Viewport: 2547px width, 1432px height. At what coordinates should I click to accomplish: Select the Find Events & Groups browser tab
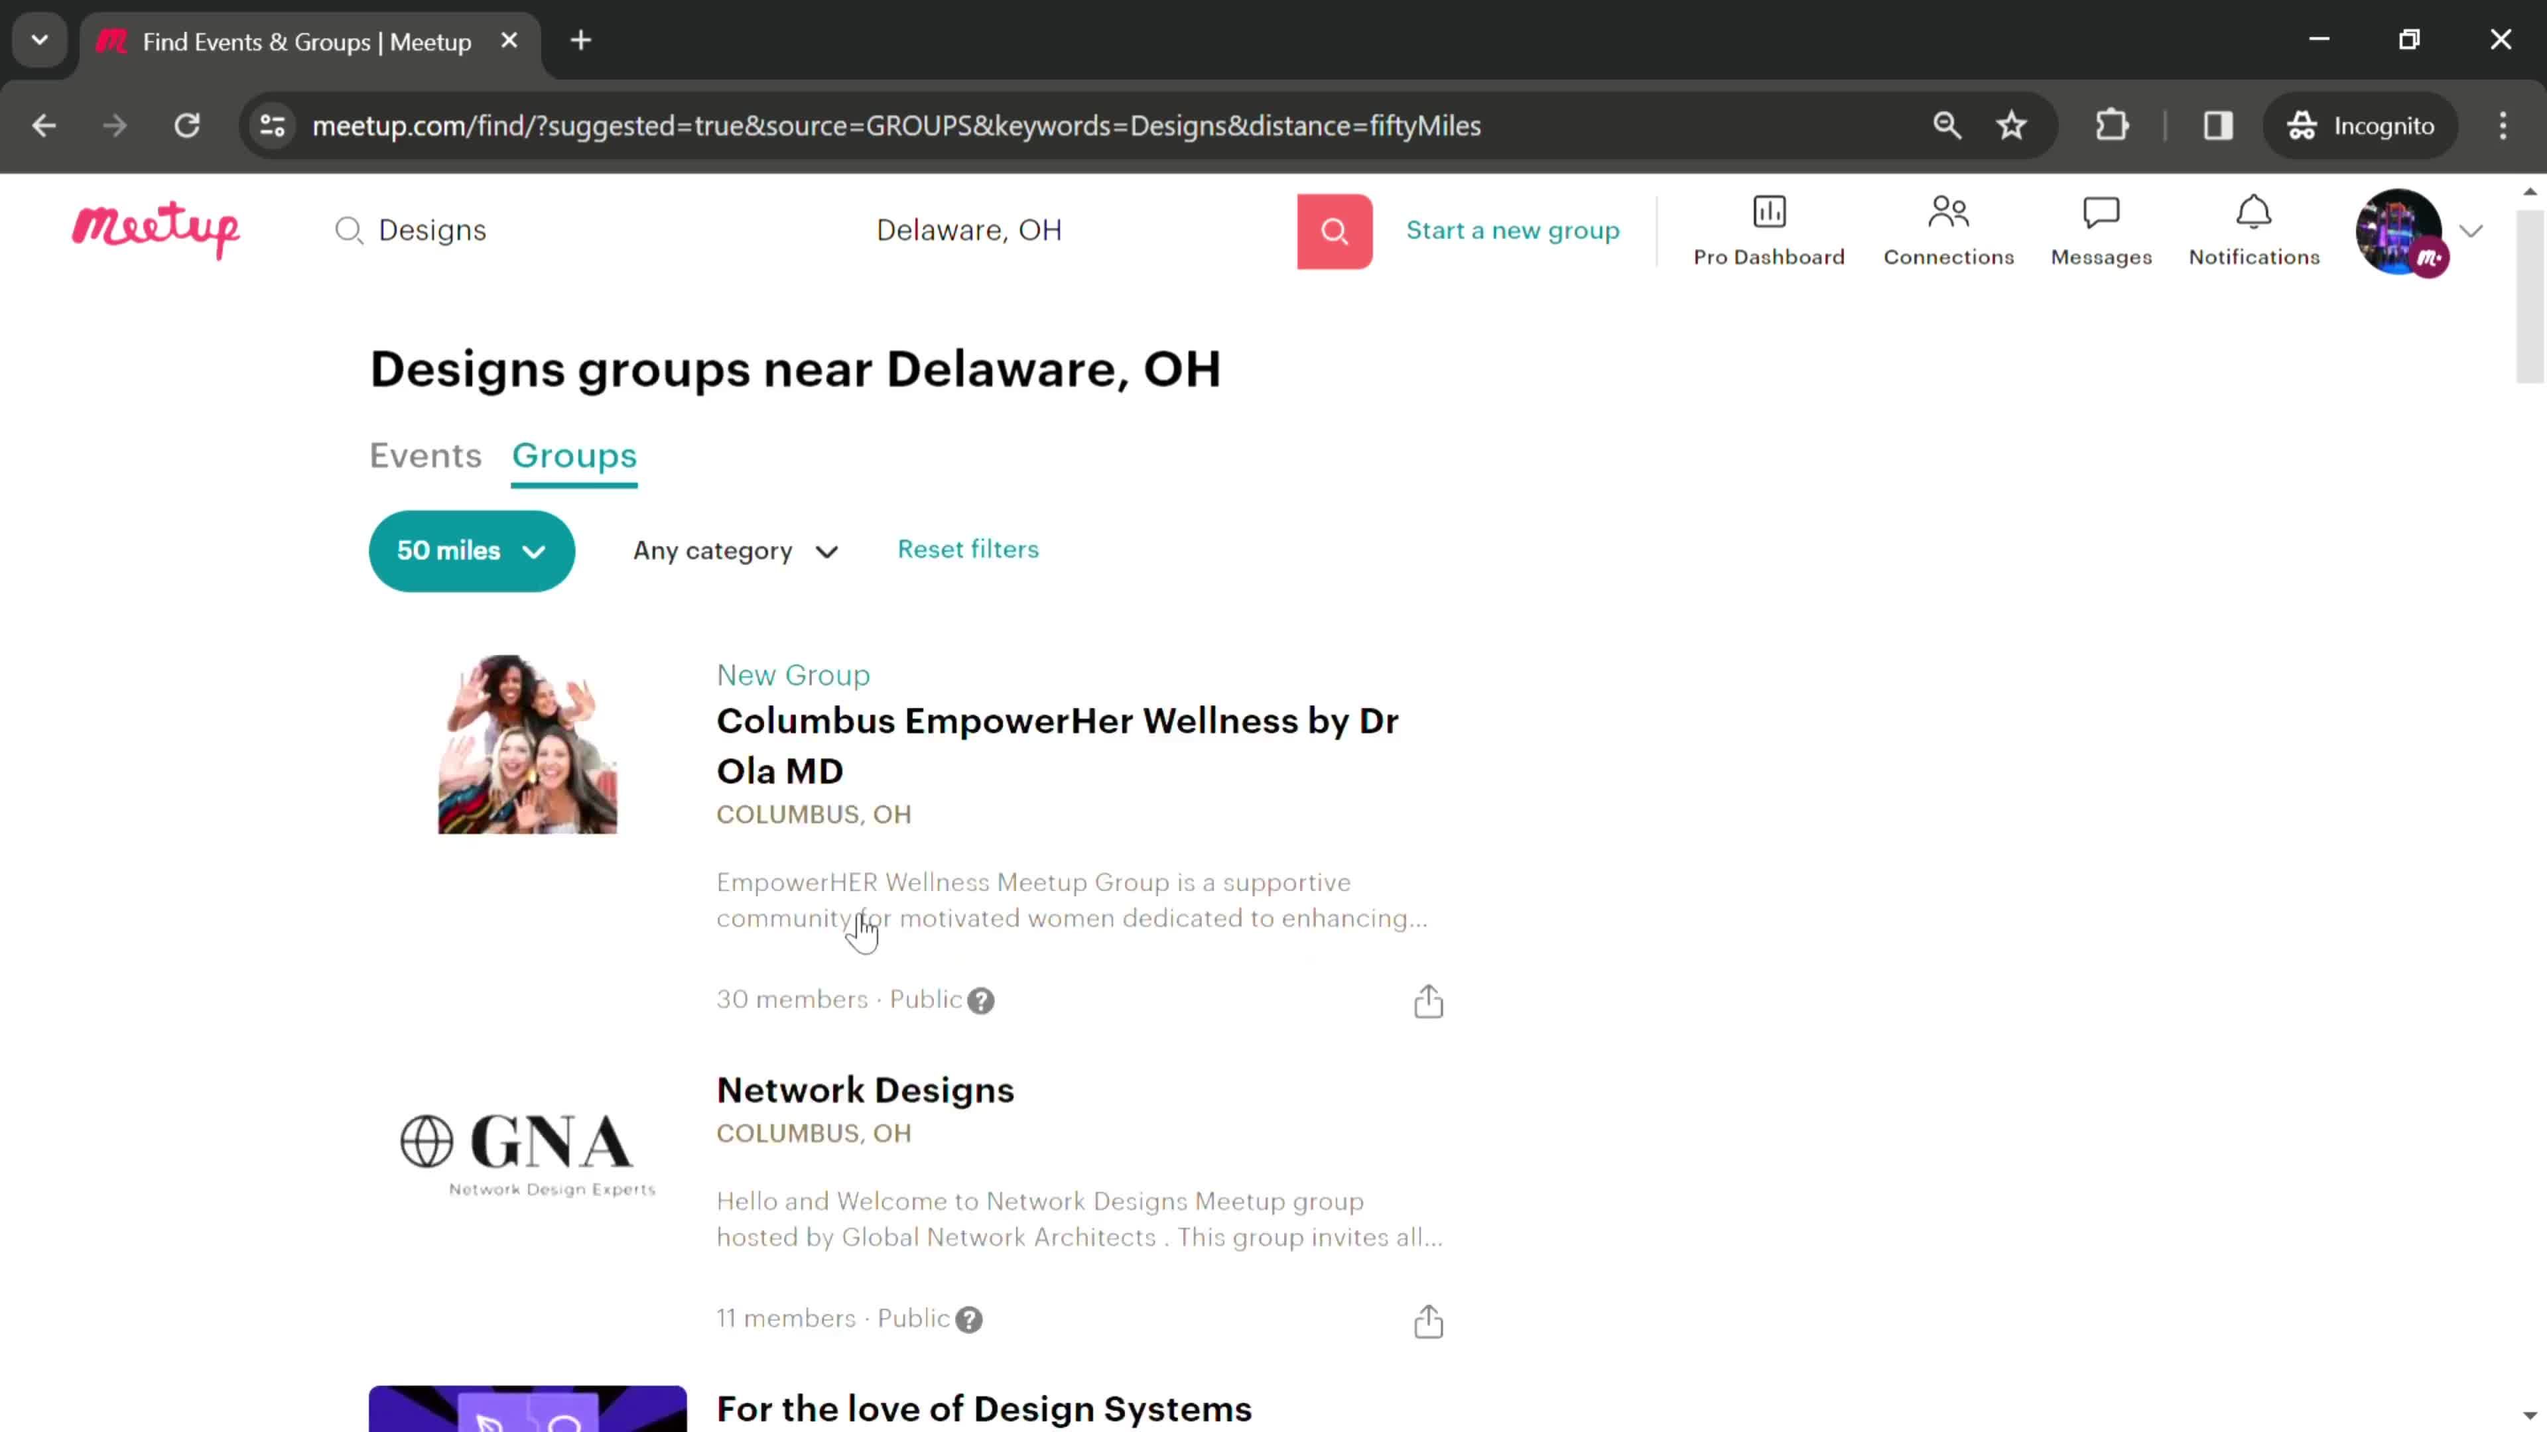click(x=310, y=42)
